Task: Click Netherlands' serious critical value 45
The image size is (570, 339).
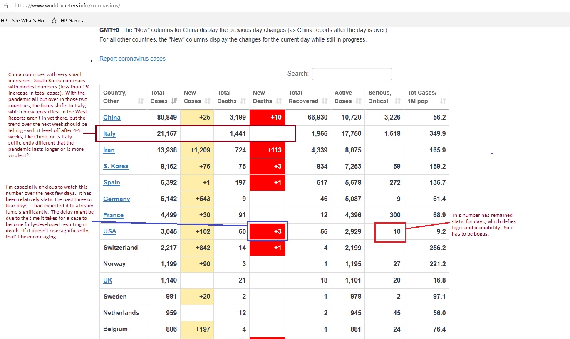Action: point(397,313)
